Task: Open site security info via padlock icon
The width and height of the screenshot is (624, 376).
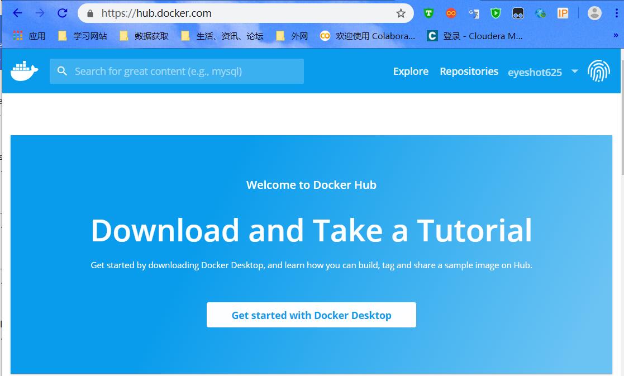Action: click(x=90, y=13)
